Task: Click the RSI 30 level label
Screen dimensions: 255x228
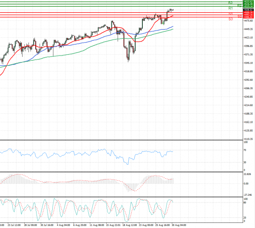Action: (x=245, y=162)
